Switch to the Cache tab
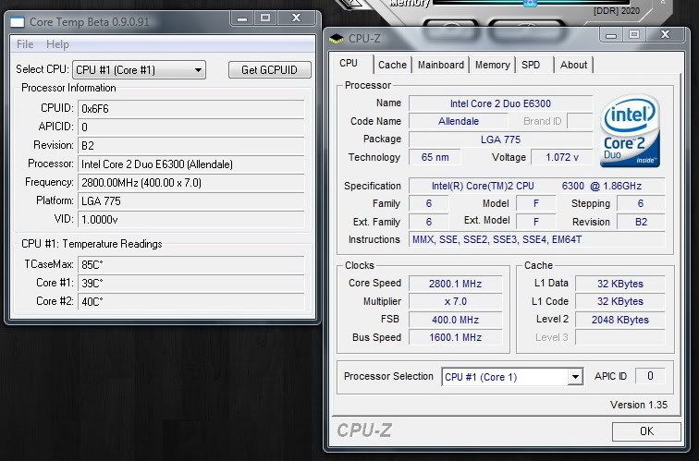Screen dimensions: 699x461 (x=392, y=65)
